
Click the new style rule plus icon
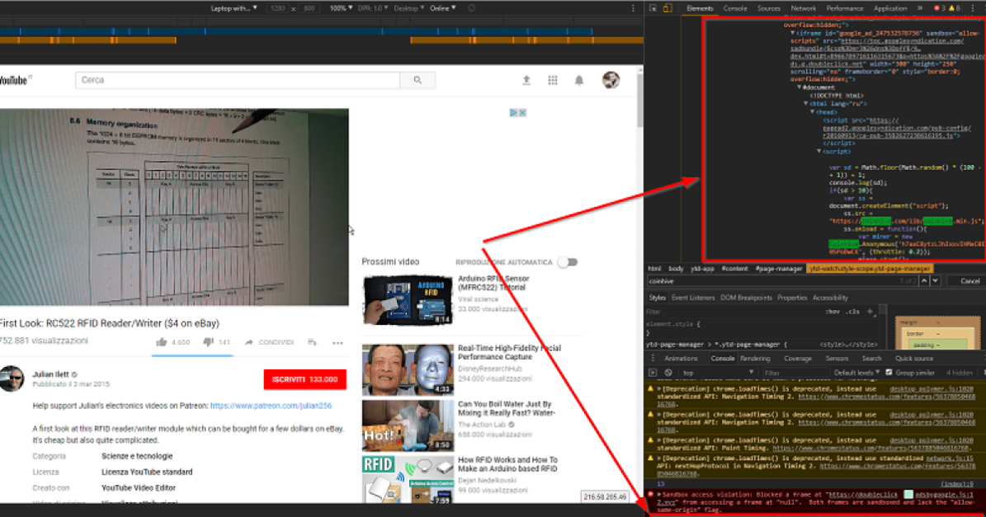point(870,311)
